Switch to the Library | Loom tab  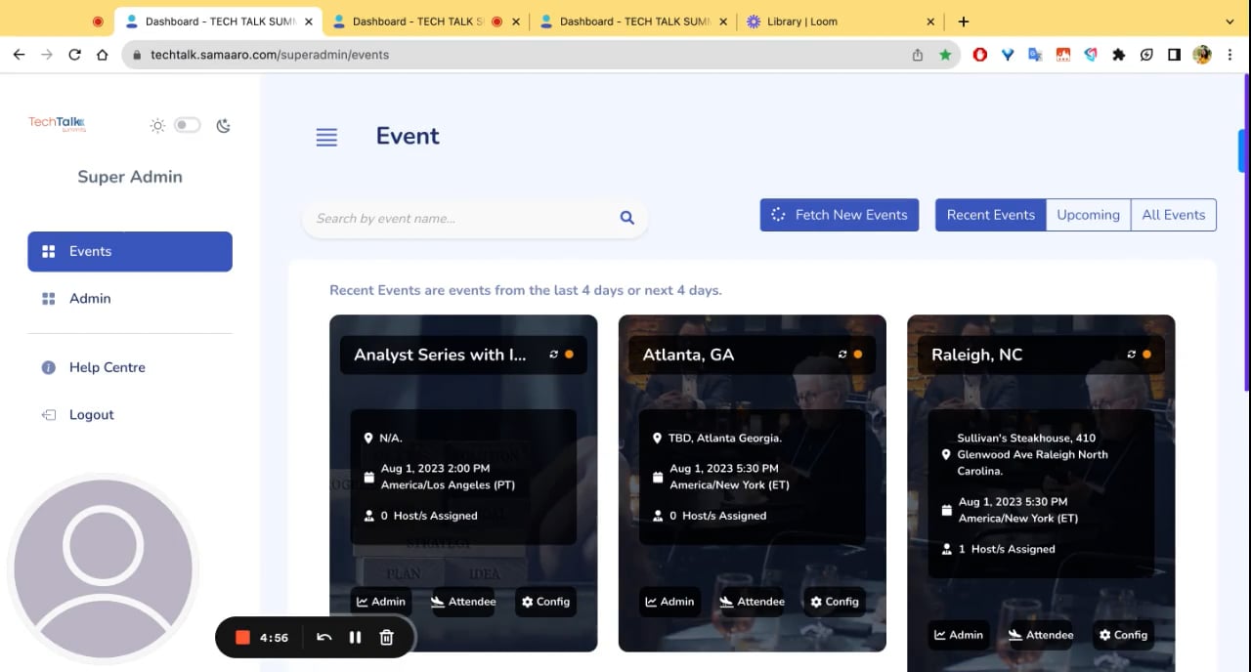841,21
